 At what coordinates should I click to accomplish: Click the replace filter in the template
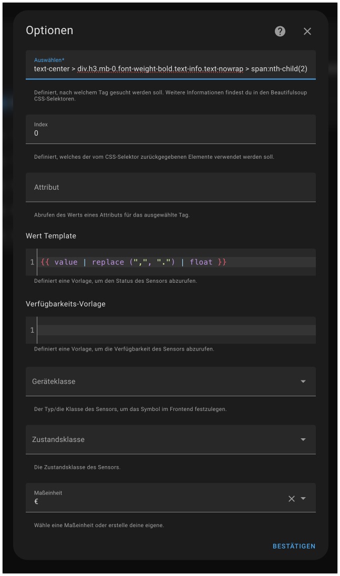click(x=108, y=262)
